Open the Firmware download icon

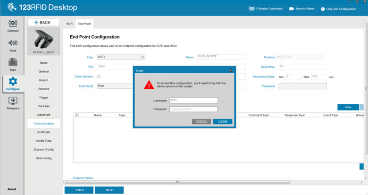13,101
